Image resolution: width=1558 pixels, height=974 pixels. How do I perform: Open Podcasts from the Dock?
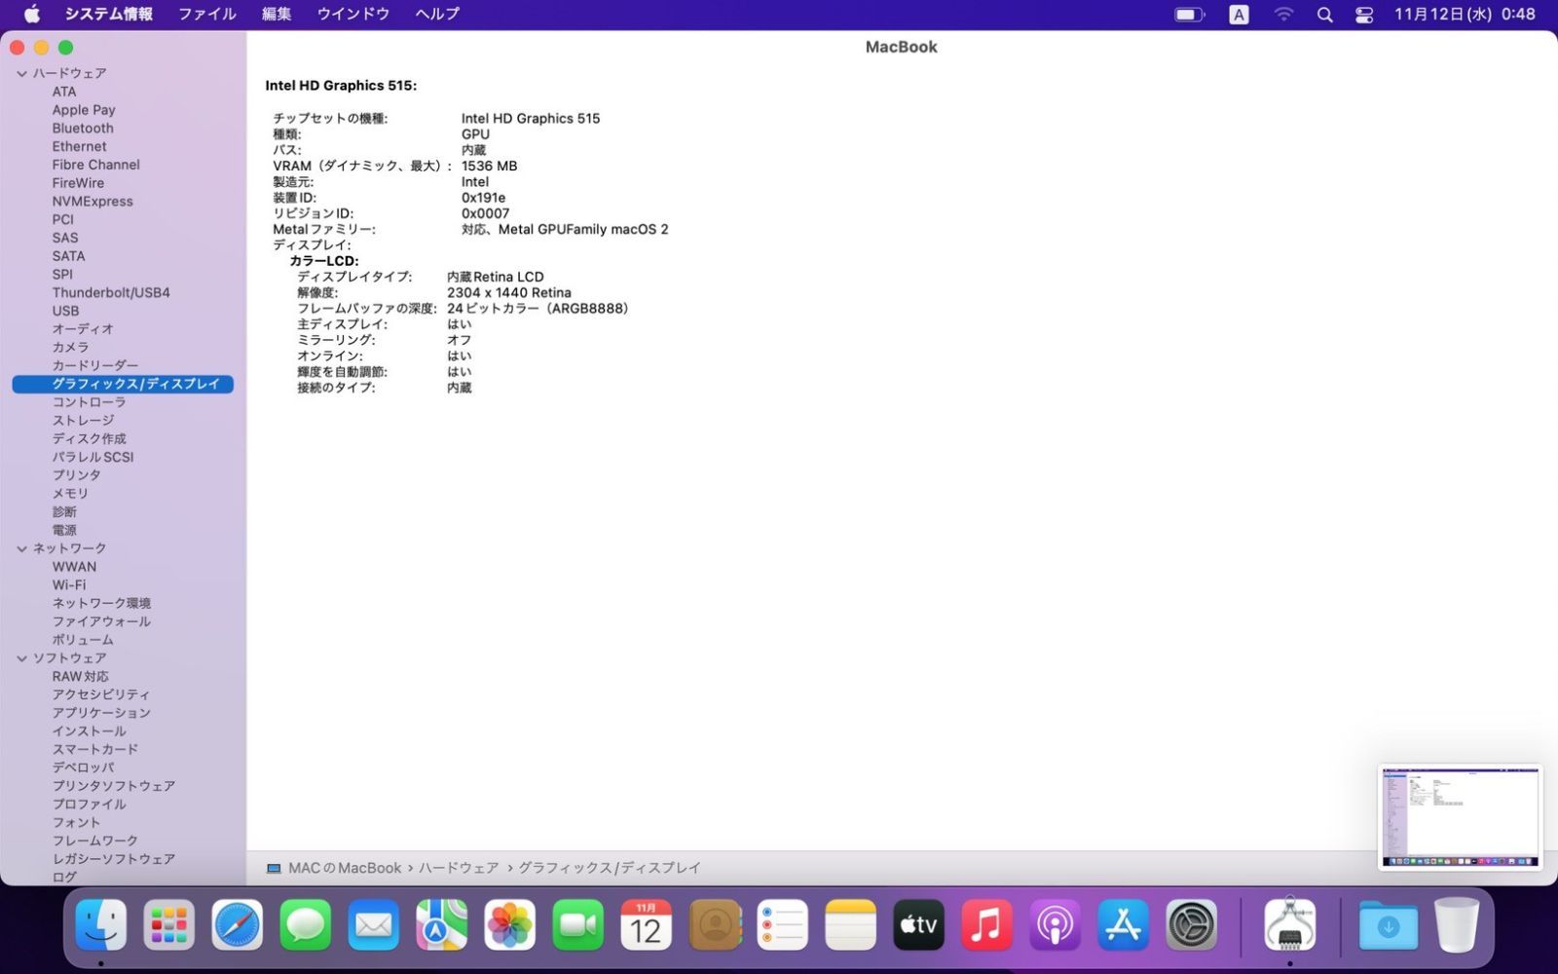pos(1055,925)
